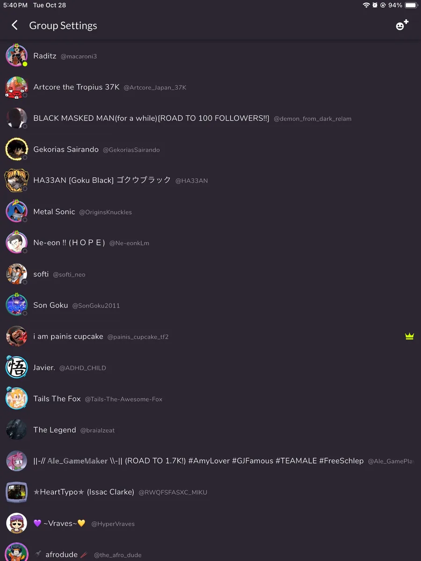
Task: Tap Javier's kanji avatar icon
Action: point(16,367)
